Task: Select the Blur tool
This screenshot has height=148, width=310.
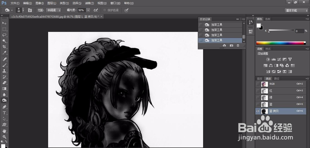Action: 4,95
